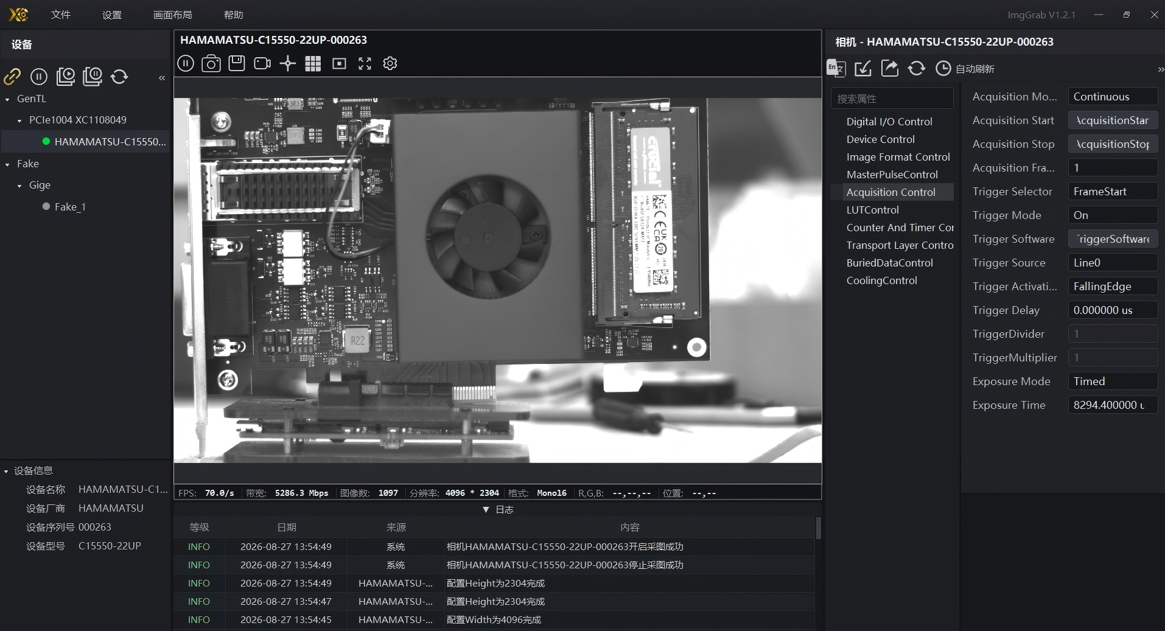Click the stop-all-cameras icon with pause symbol
Screen dimensions: 1165x631
tap(93, 76)
